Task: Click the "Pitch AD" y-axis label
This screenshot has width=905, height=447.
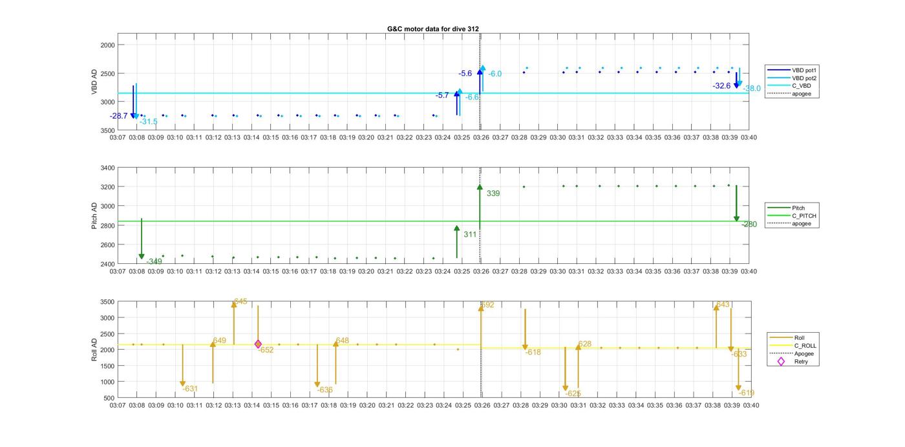Action: coord(94,215)
